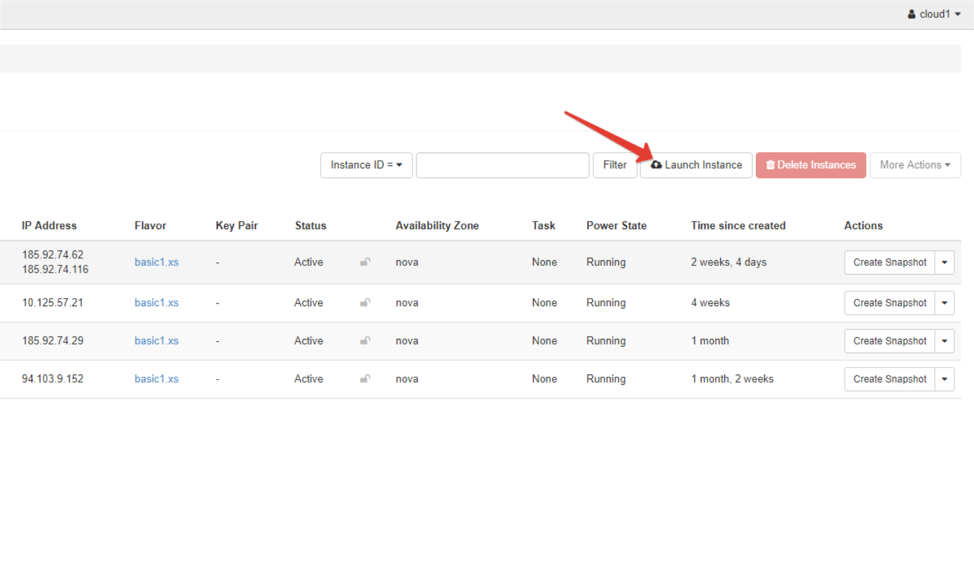Open the Instance ID filter dropdown

point(366,165)
